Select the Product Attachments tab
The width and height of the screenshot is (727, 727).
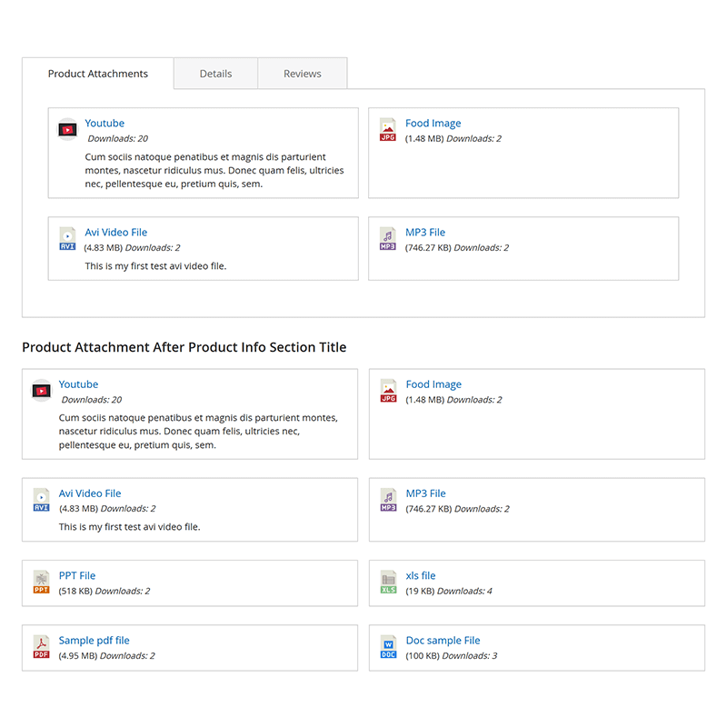(x=97, y=74)
